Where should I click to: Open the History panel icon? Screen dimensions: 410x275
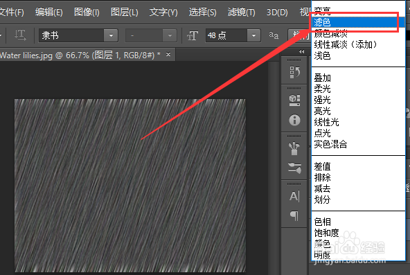[x=294, y=72]
